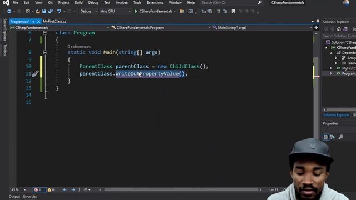Click the Visual Studio logo icon
The height and width of the screenshot is (200, 356).
pos(6,3)
